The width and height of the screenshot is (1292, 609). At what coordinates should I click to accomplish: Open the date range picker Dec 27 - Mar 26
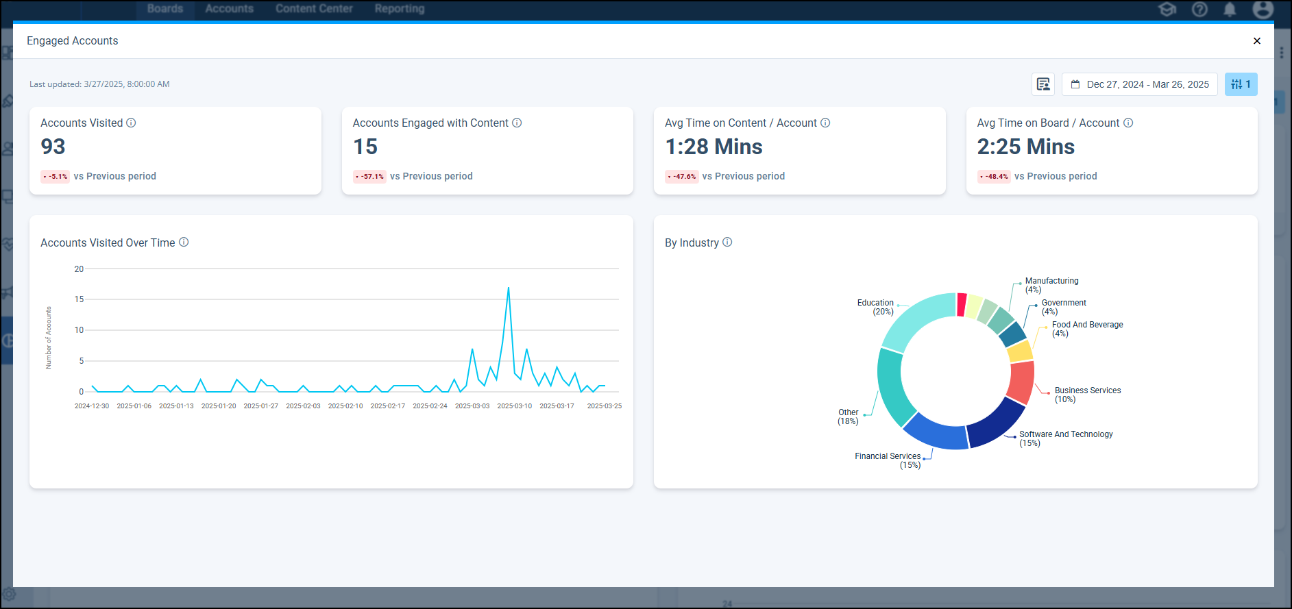(1139, 84)
